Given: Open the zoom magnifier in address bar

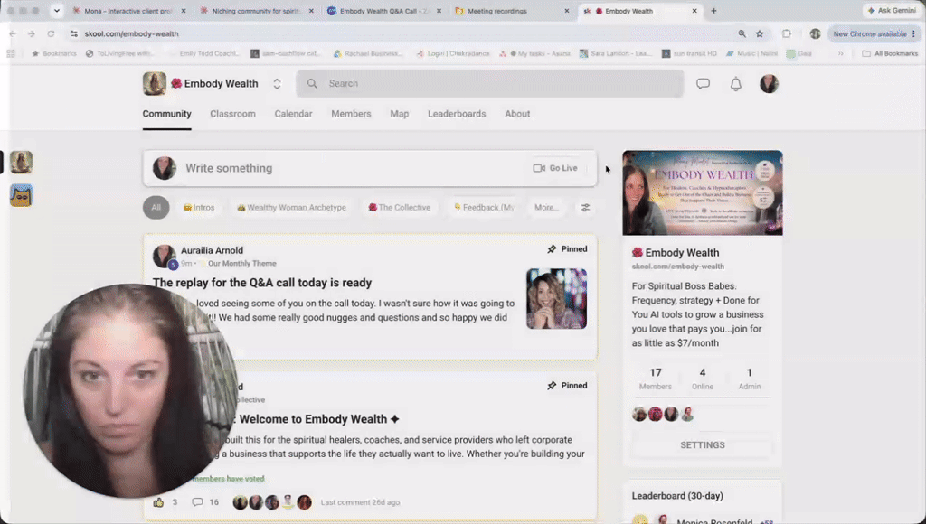Looking at the screenshot, I should click(x=742, y=33).
